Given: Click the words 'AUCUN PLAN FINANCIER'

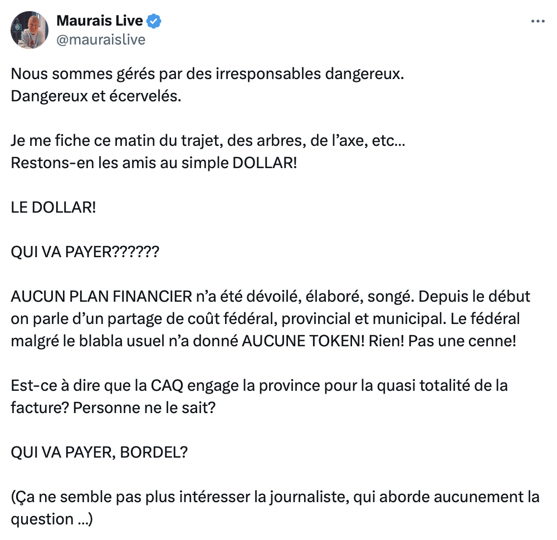Looking at the screenshot, I should point(101,297).
